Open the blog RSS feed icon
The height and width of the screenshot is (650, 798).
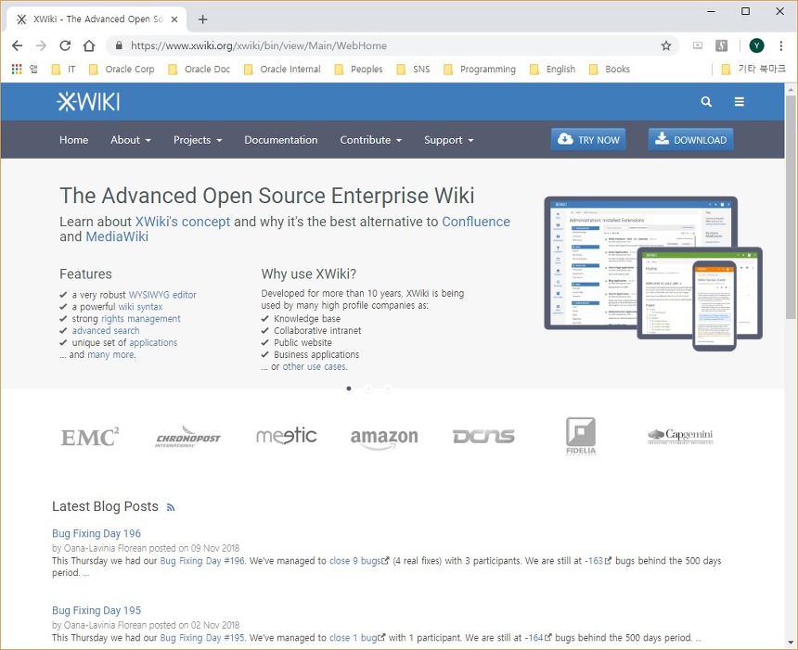[171, 507]
